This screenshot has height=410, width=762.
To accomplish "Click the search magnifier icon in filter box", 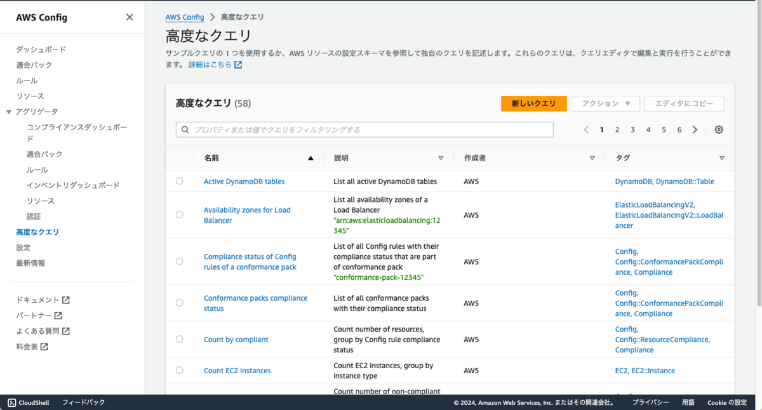I will point(185,129).
